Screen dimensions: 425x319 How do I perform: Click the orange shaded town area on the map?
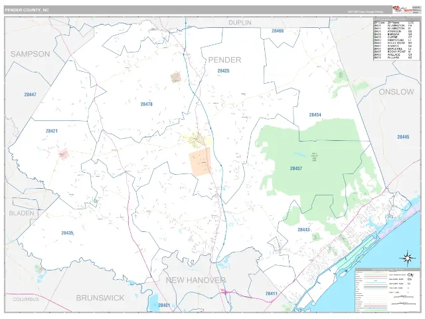pos(200,161)
